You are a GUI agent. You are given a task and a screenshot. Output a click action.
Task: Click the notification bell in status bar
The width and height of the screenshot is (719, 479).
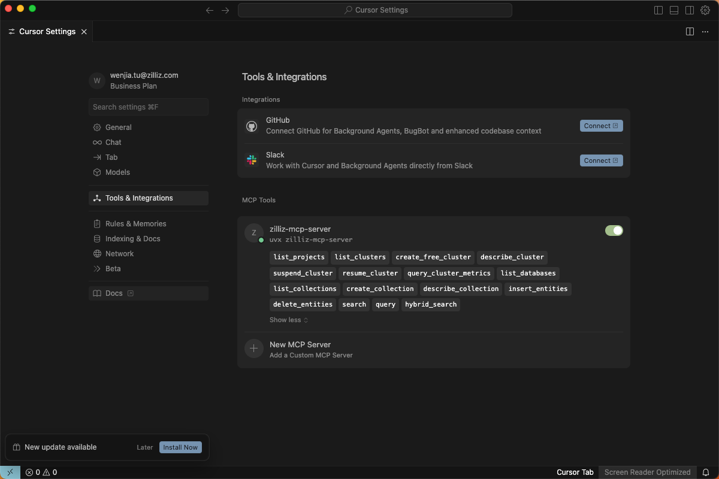point(706,472)
